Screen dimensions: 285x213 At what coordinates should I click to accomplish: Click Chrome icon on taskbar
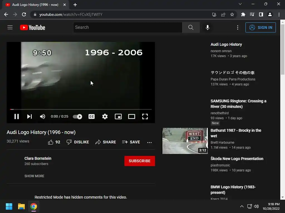[x=34, y=206]
